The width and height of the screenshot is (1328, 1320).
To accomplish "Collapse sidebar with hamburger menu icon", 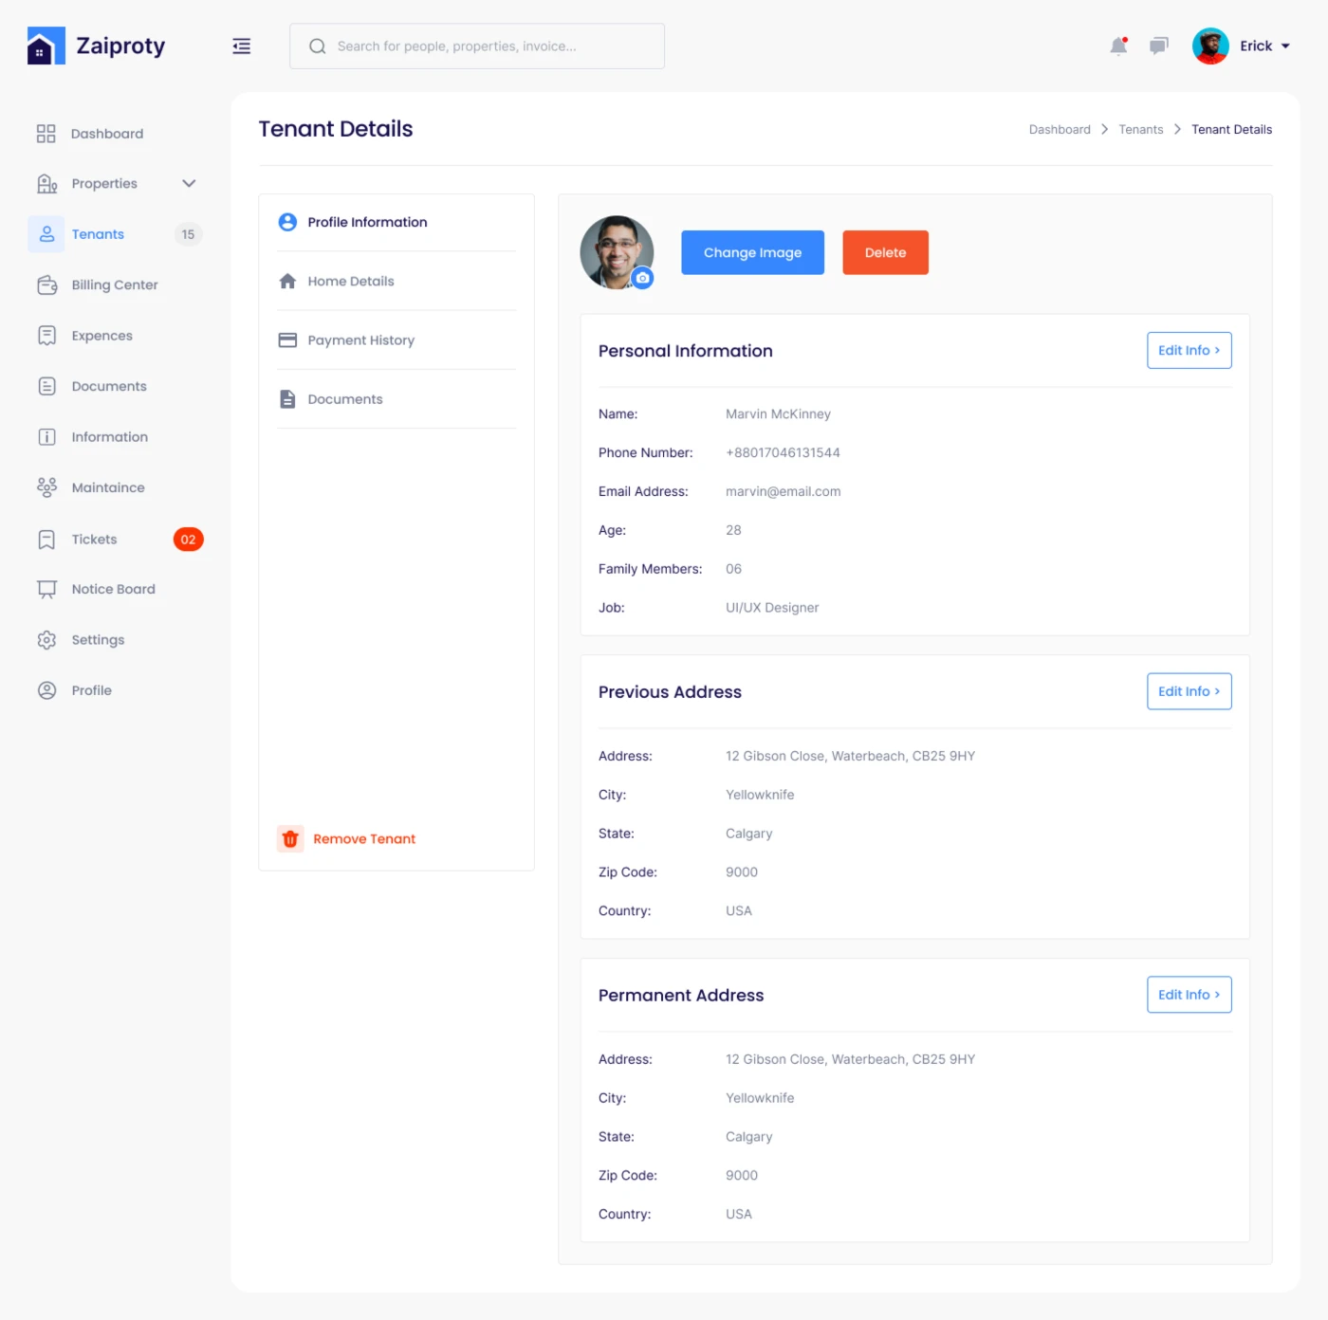I will 242,46.
